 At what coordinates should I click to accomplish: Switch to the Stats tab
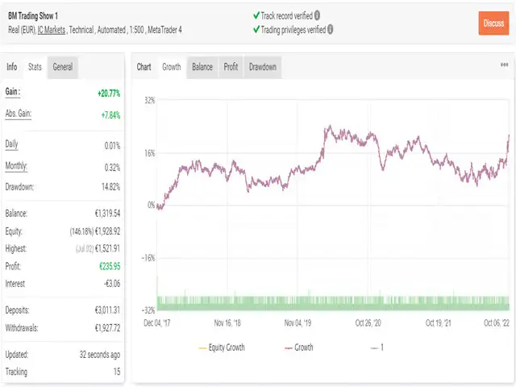(x=35, y=67)
